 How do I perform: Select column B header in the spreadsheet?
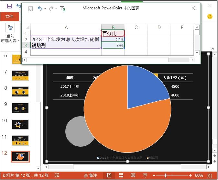[113, 28]
